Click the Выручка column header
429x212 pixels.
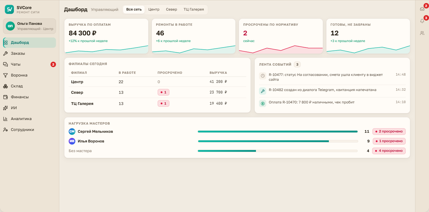coord(218,73)
